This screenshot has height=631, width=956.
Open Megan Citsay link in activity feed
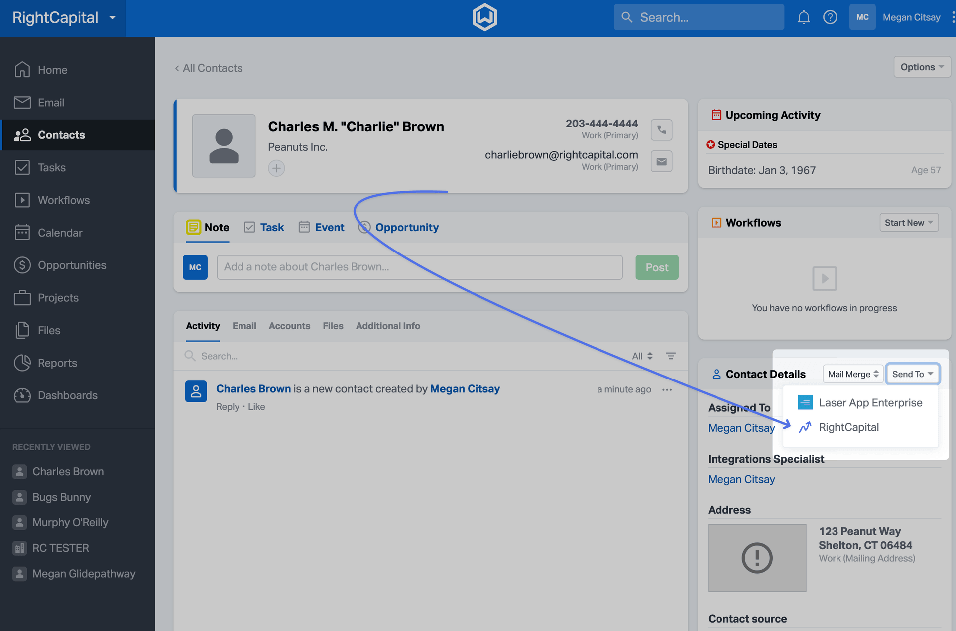[x=465, y=389]
